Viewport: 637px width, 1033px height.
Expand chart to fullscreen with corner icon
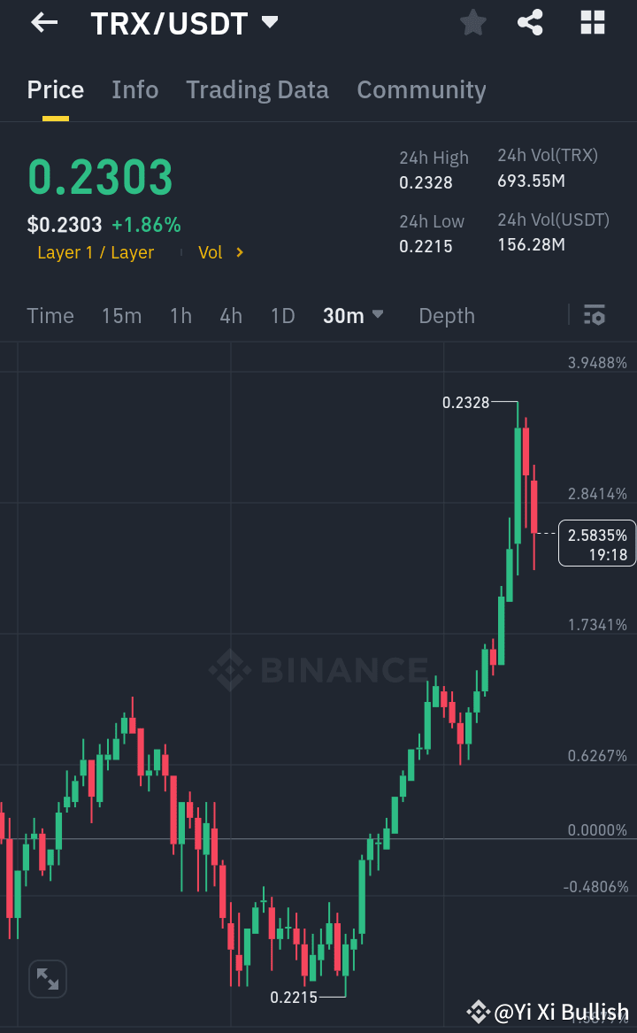(47, 978)
